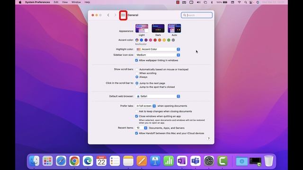
Task: Open the Default web browser dropdown
Action: [158, 96]
